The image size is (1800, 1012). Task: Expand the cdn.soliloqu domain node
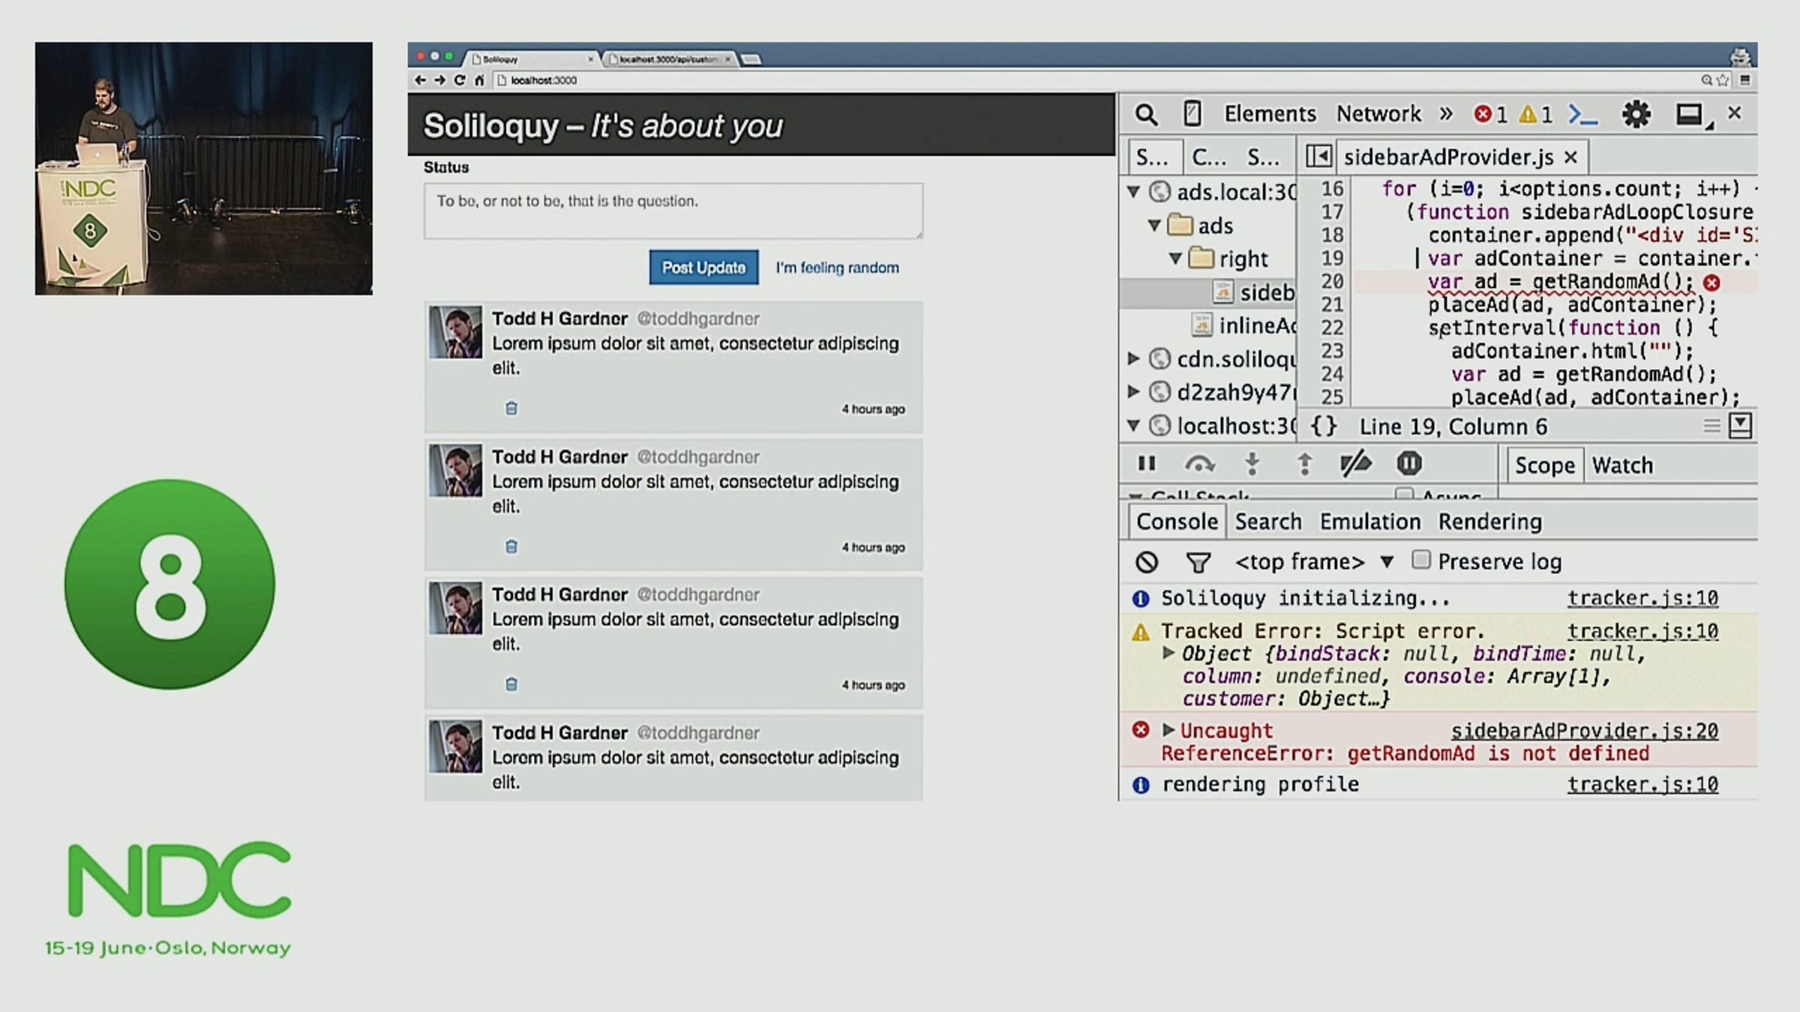coord(1134,358)
